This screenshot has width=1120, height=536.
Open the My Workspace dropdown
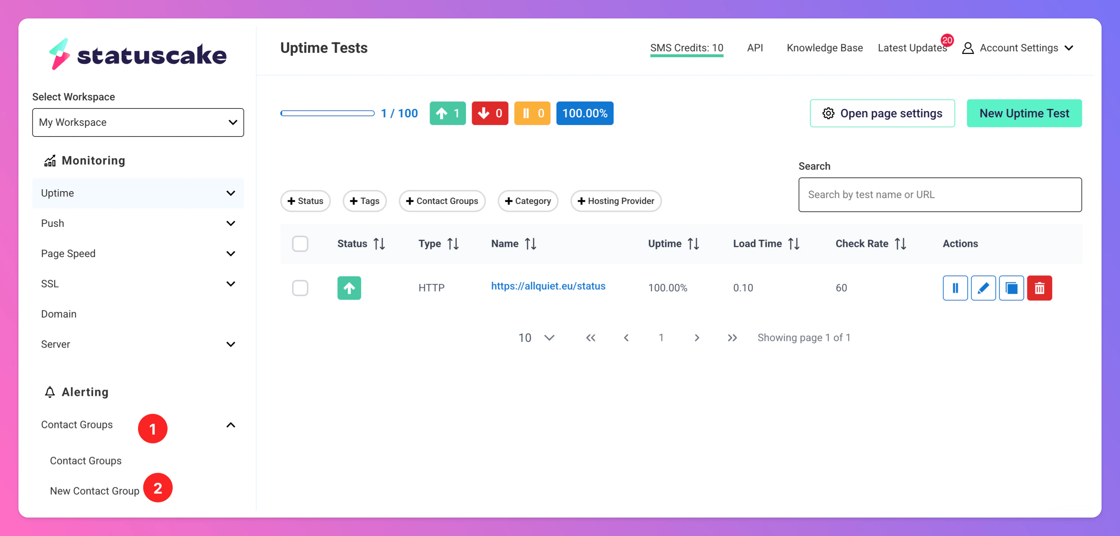[x=138, y=122]
